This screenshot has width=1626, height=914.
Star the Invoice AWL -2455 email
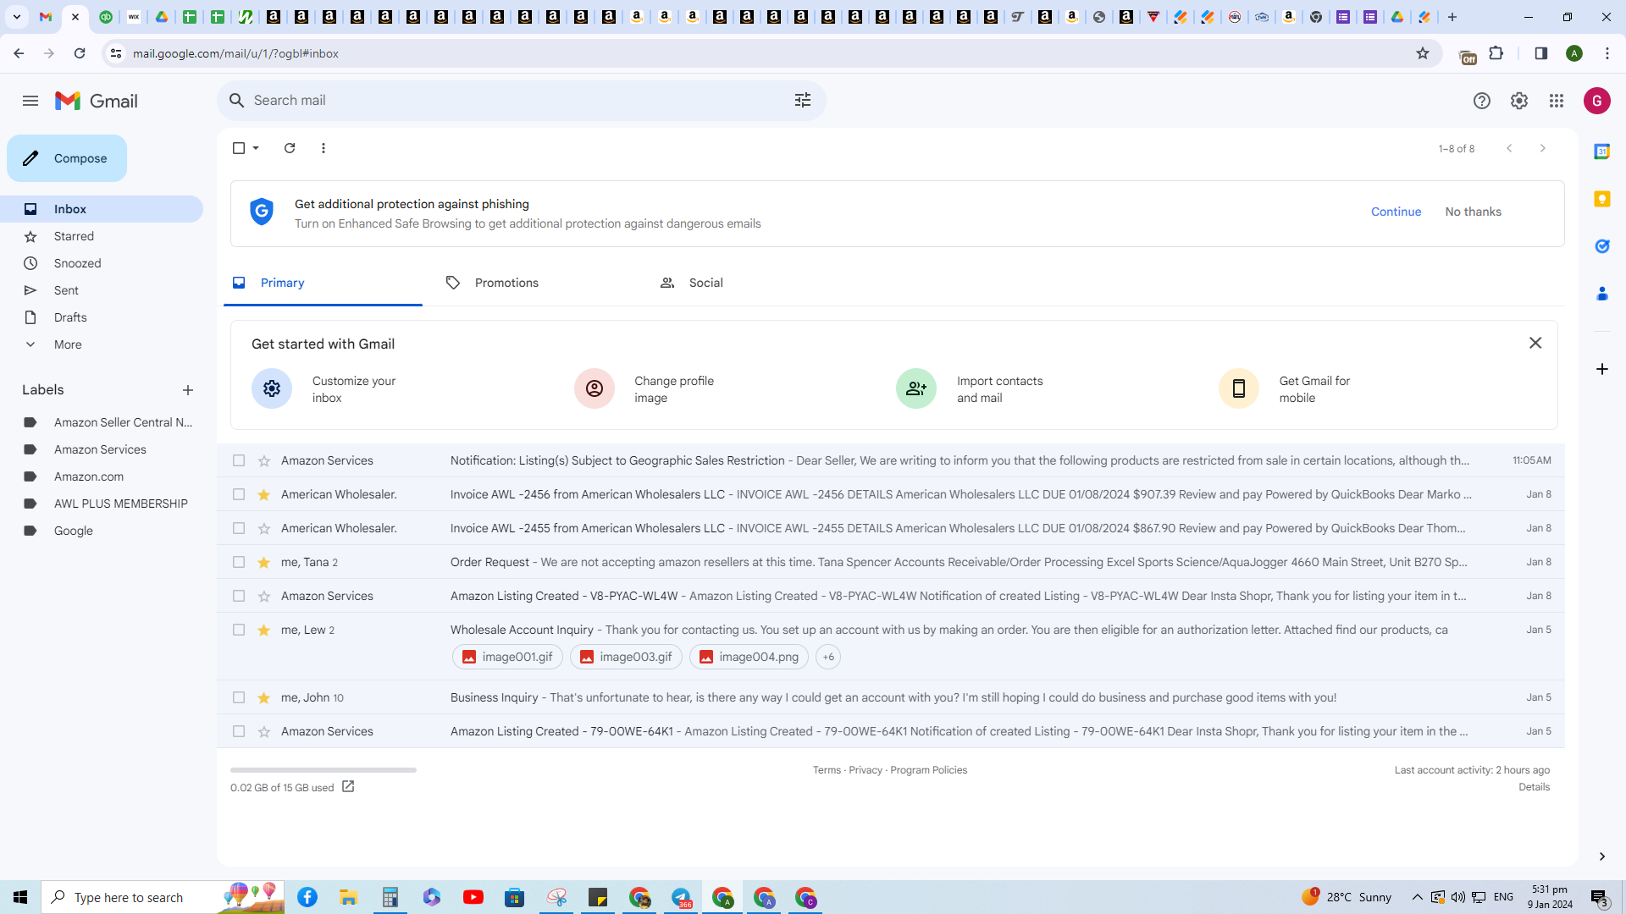click(264, 529)
